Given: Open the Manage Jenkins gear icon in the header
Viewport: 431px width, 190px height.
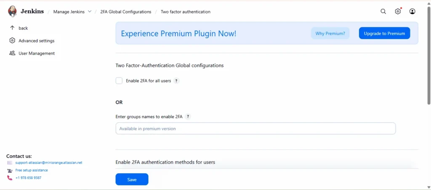Looking at the screenshot, I should click(x=398, y=11).
